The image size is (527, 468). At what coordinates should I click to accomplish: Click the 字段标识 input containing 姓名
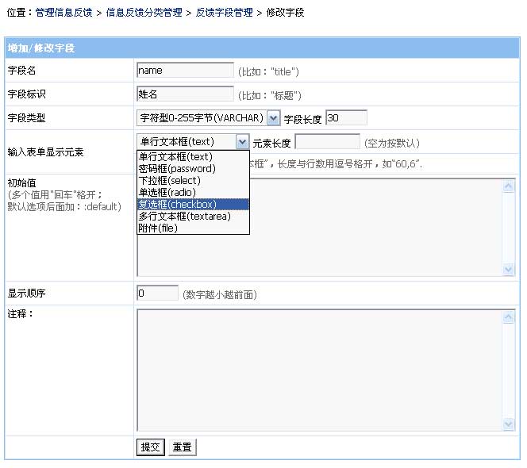pos(185,94)
